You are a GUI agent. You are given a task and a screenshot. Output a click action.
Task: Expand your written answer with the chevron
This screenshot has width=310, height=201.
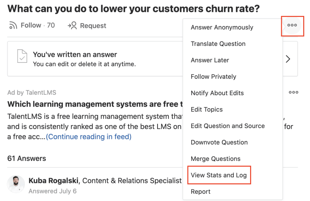click(x=288, y=59)
